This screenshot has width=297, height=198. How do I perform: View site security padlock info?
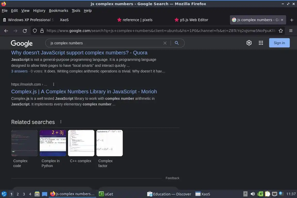tap(42, 31)
